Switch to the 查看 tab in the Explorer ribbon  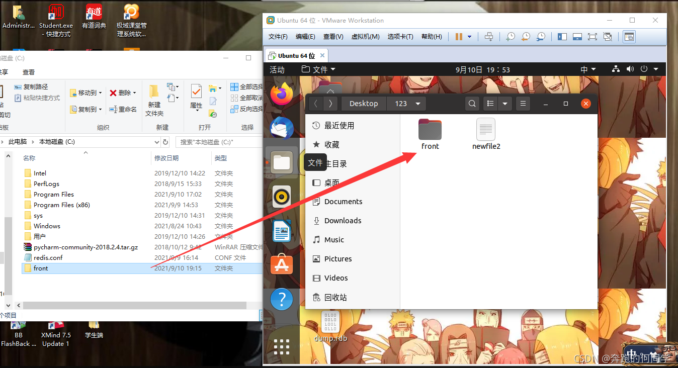coord(29,72)
